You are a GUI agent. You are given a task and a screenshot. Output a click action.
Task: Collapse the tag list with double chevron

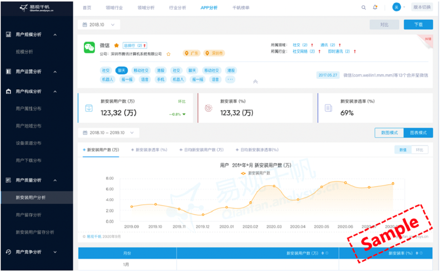(x=255, y=81)
